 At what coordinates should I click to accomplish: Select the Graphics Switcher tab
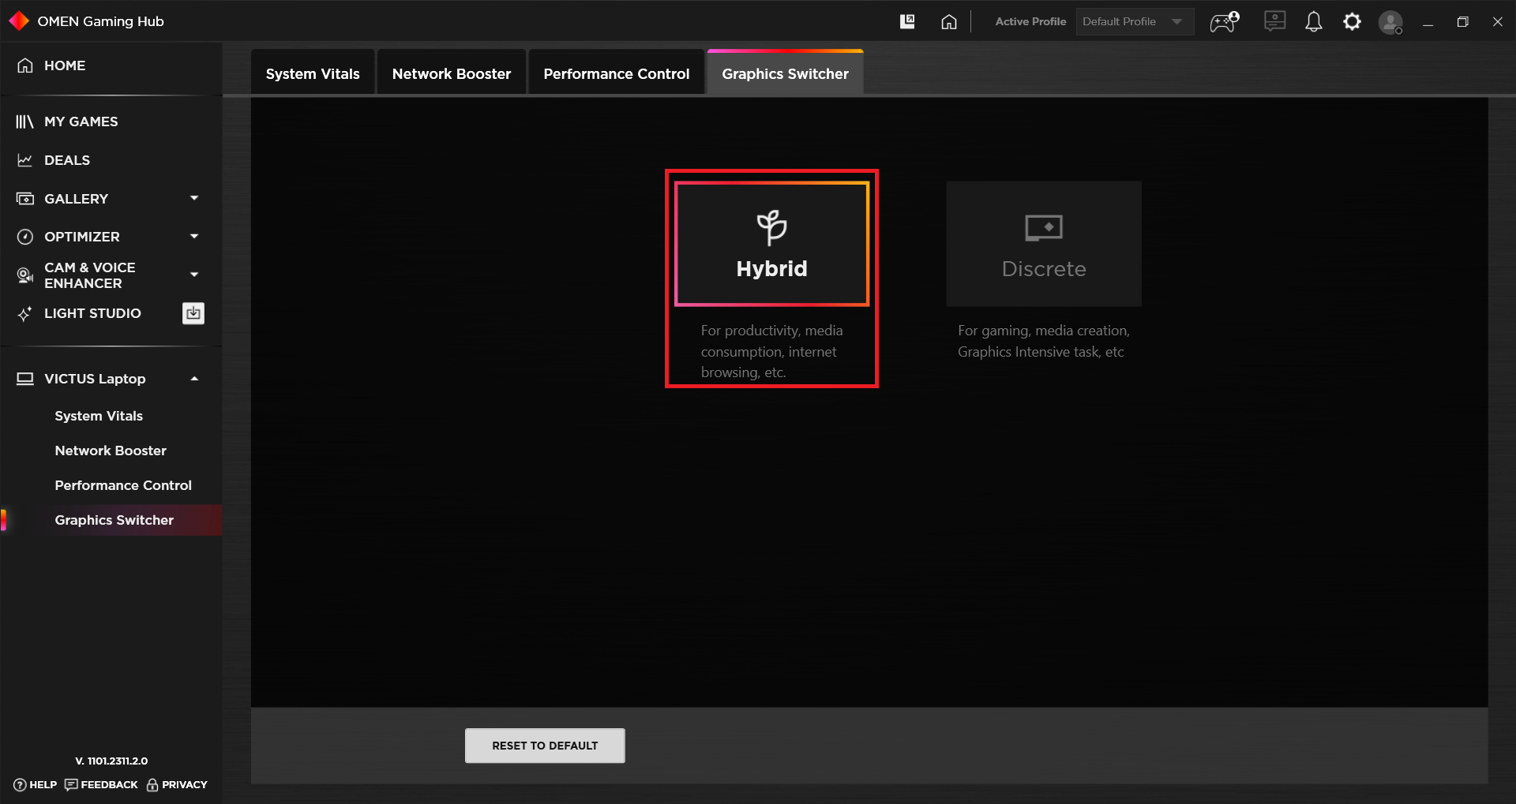(785, 73)
